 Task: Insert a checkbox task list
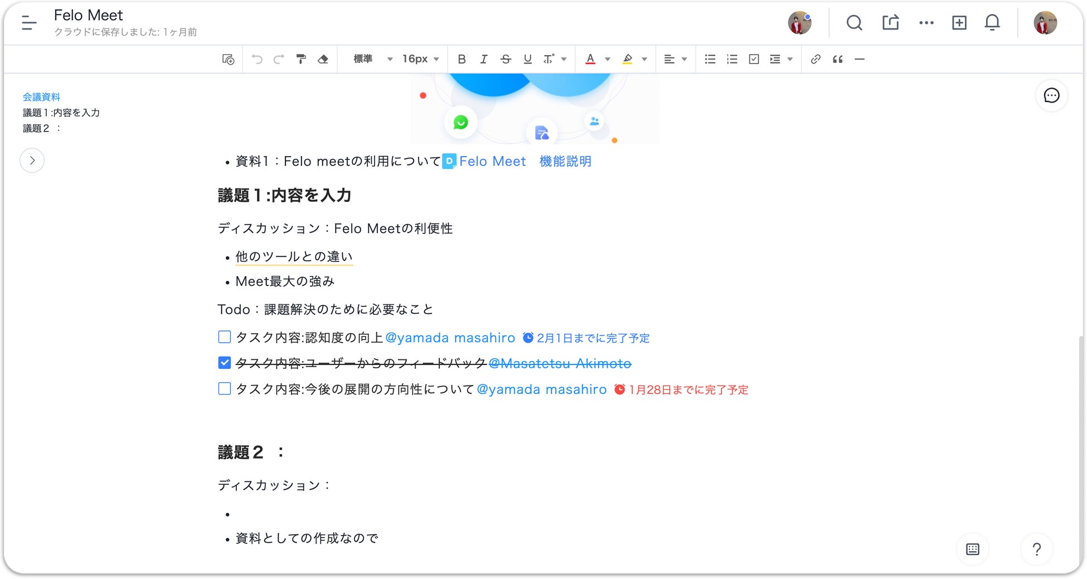coord(754,59)
